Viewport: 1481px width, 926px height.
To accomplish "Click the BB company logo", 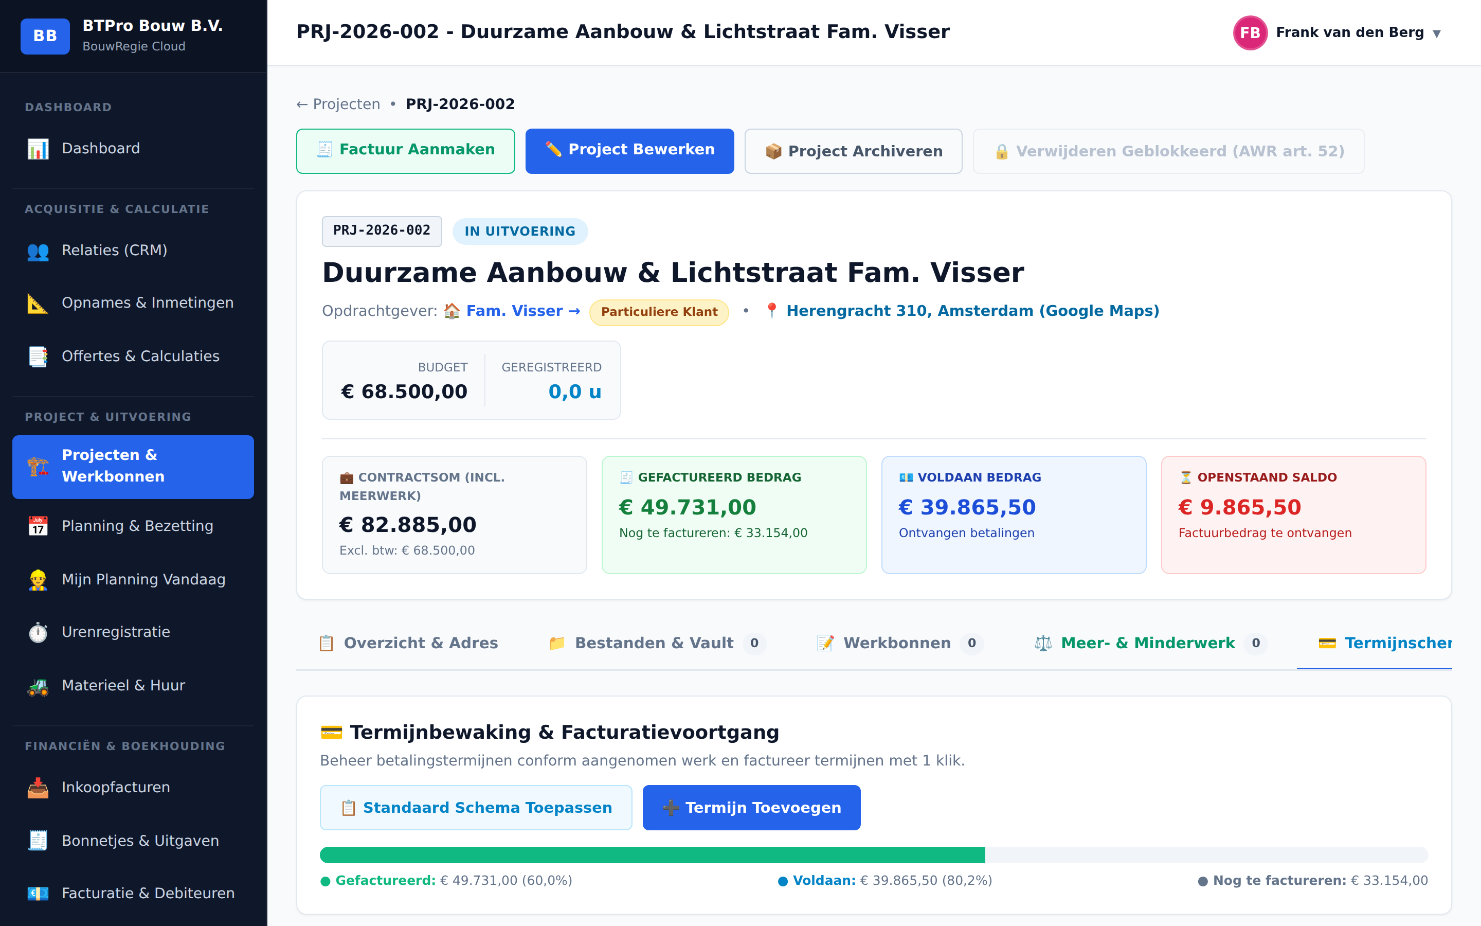I will [x=45, y=36].
